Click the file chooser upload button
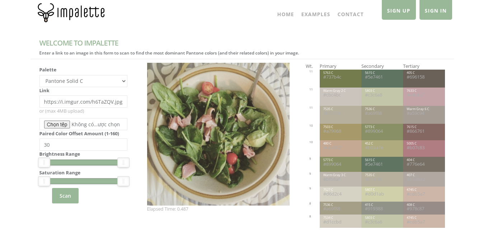 (x=57, y=124)
